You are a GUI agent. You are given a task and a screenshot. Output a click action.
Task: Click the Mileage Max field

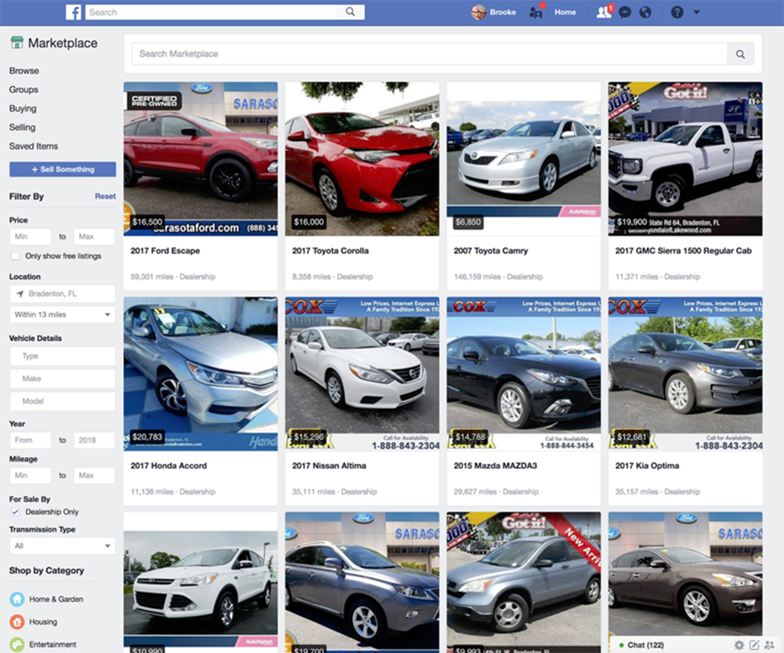pyautogui.click(x=94, y=476)
